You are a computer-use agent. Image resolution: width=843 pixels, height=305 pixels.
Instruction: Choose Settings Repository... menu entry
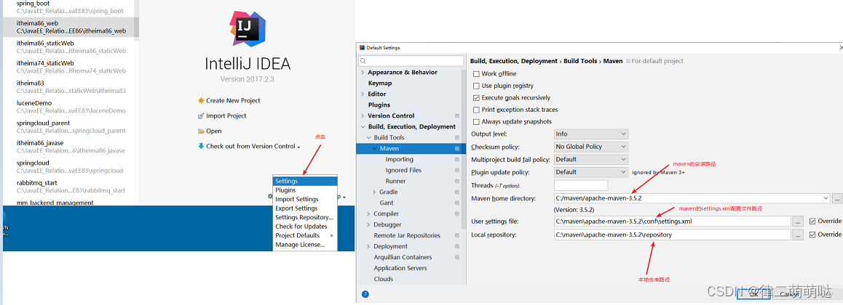[x=305, y=218]
